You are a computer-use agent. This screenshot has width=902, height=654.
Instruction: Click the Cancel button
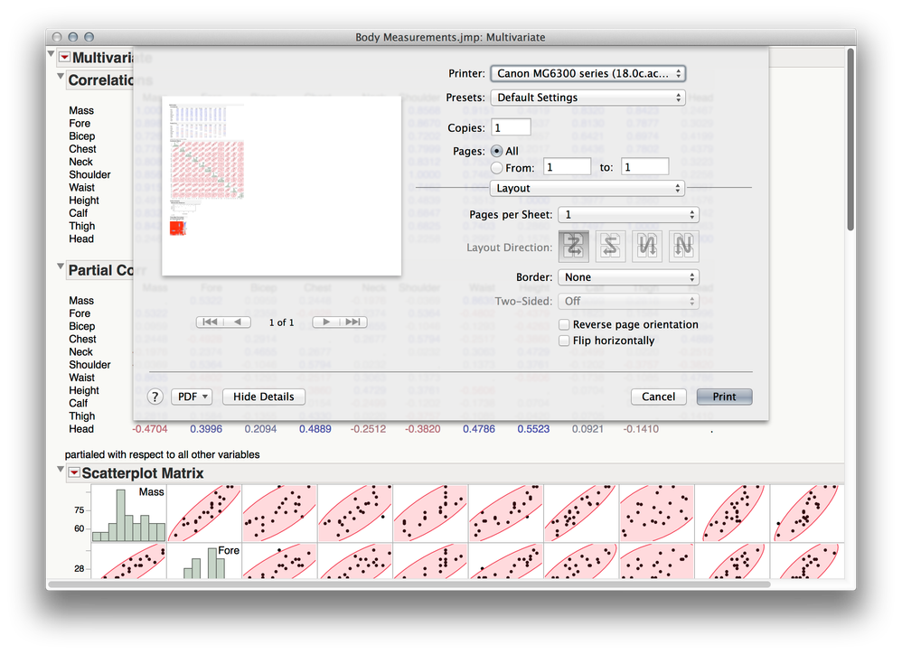pyautogui.click(x=659, y=397)
